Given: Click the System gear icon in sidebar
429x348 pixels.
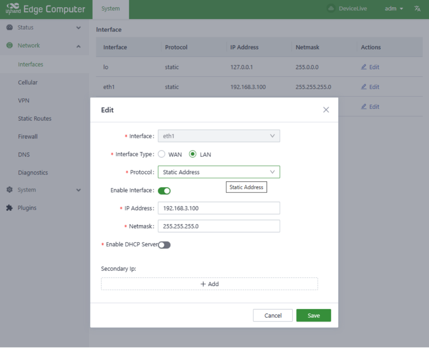Looking at the screenshot, I should 10,190.
